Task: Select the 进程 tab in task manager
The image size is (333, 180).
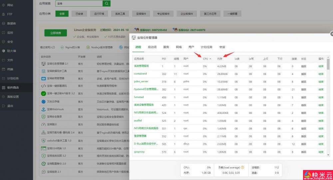Action: tap(138, 47)
